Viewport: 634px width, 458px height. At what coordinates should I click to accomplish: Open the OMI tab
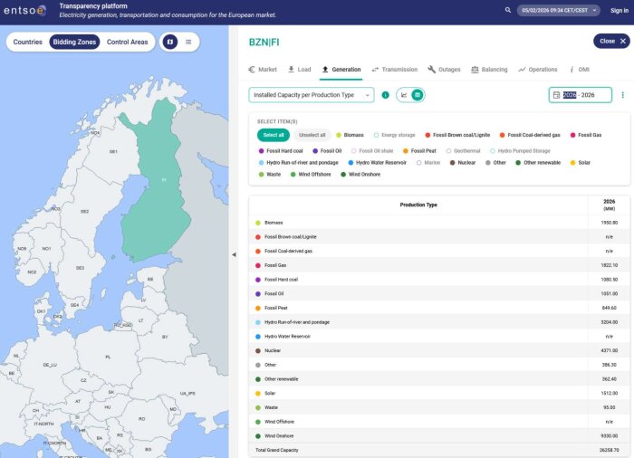tap(580, 70)
